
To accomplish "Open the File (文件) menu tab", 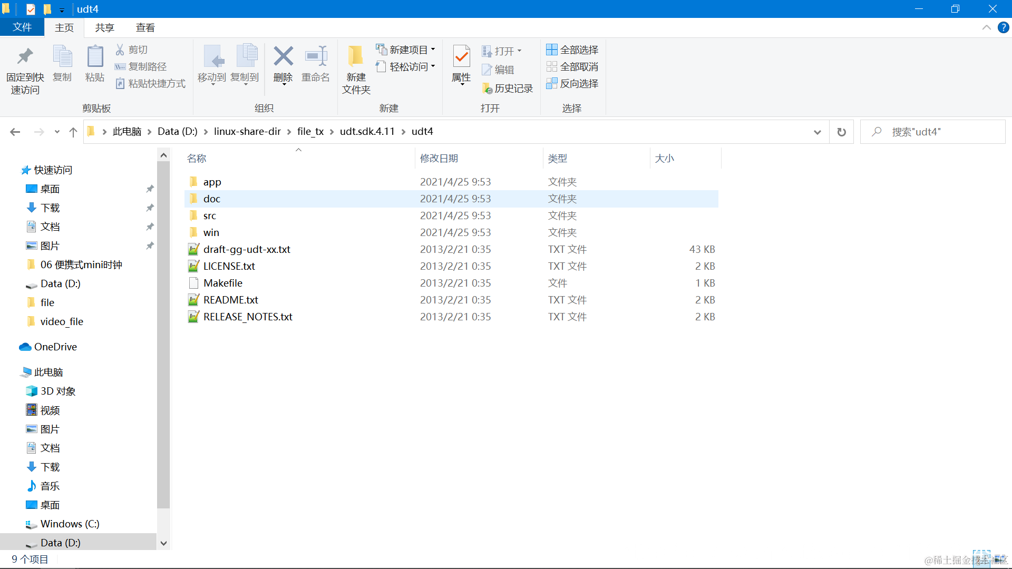I will tap(22, 27).
